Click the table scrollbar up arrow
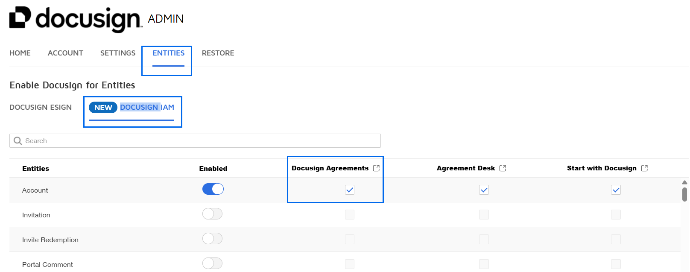 [685, 182]
